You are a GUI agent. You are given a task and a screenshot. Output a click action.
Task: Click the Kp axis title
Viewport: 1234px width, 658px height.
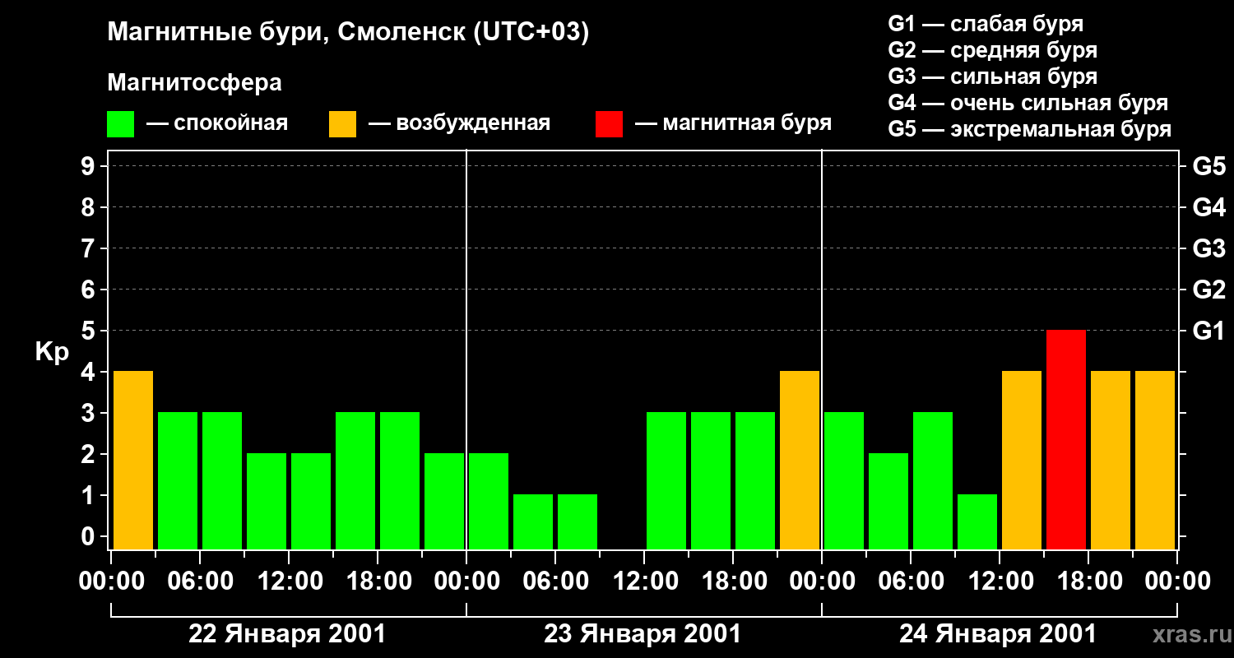pyautogui.click(x=52, y=352)
